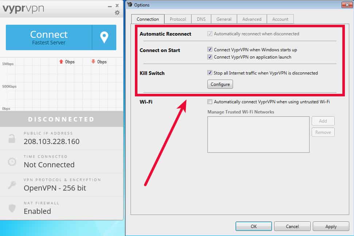The image size is (354, 236).
Task: Open the Advanced tab
Action: (252, 19)
